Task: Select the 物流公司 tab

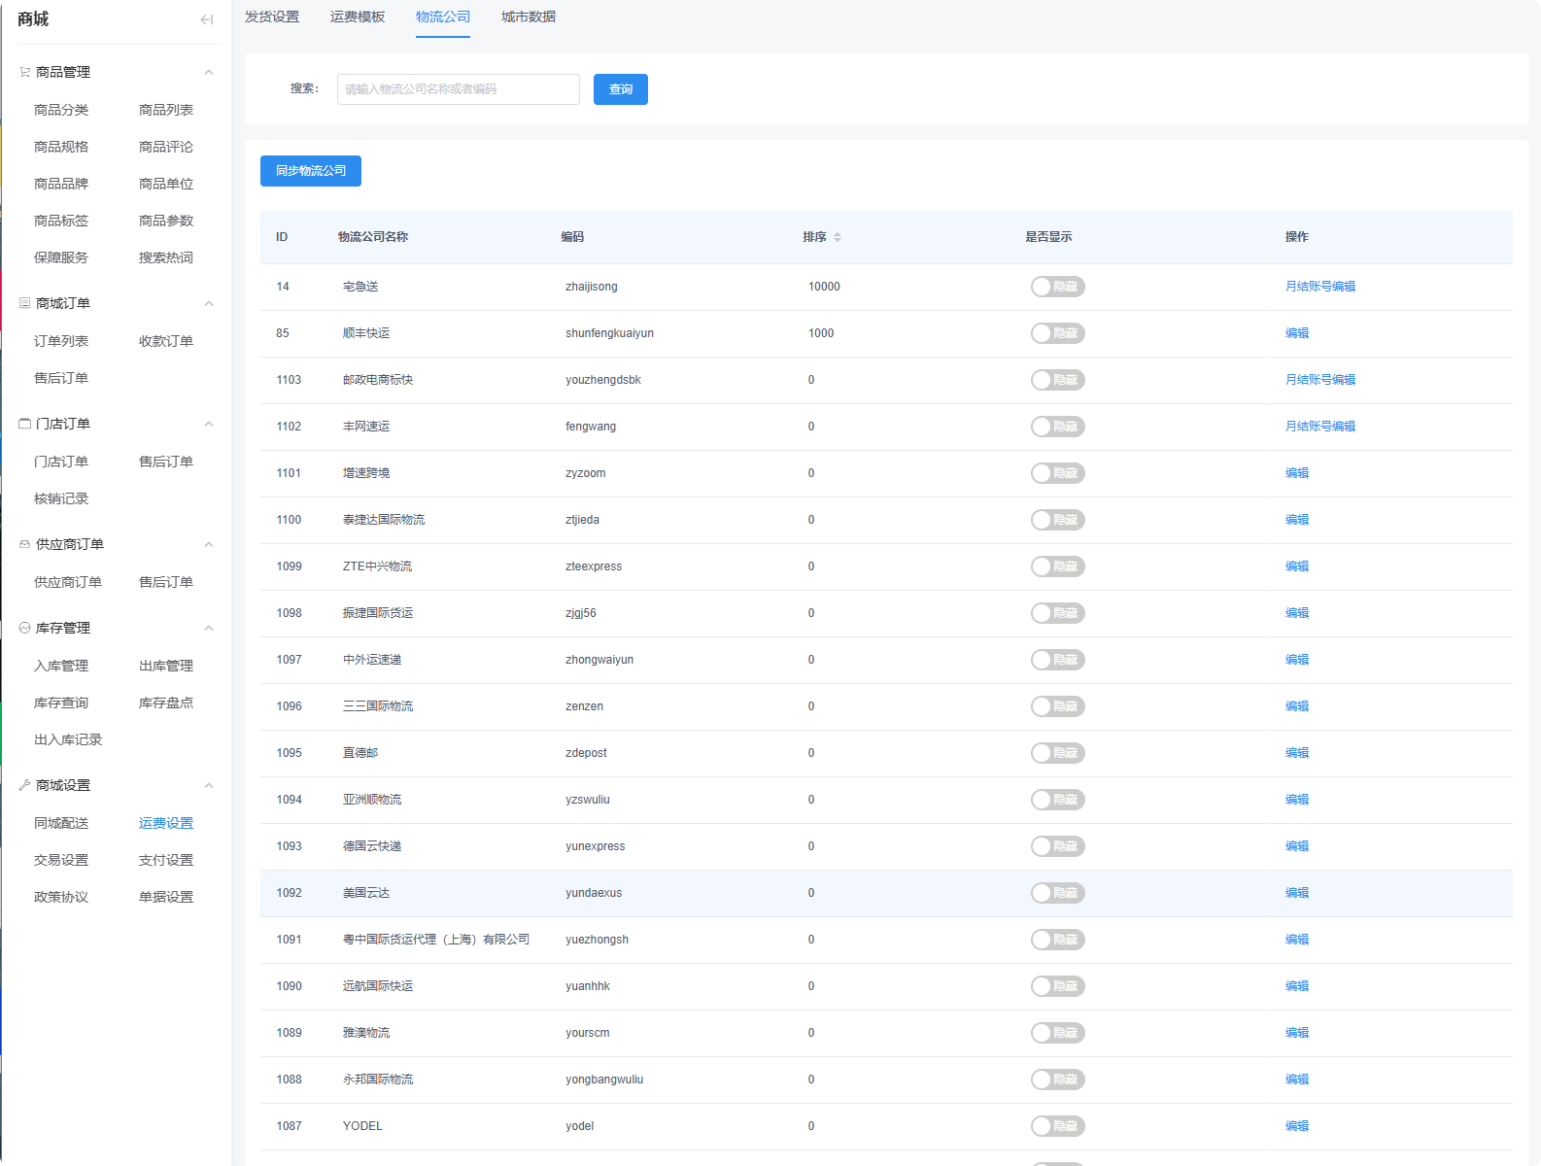Action: coord(443,17)
